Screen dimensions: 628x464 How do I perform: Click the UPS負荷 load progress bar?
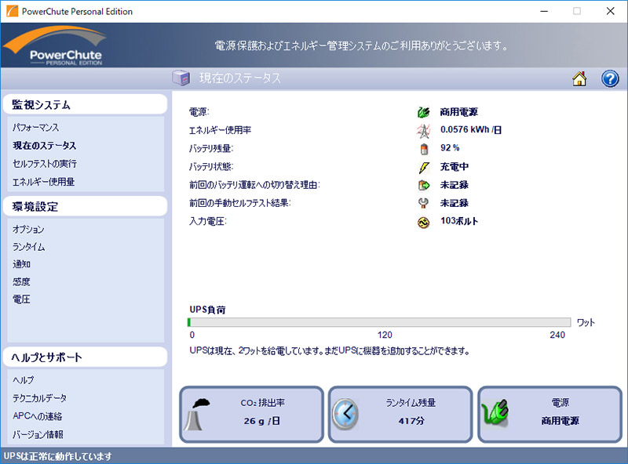(379, 322)
